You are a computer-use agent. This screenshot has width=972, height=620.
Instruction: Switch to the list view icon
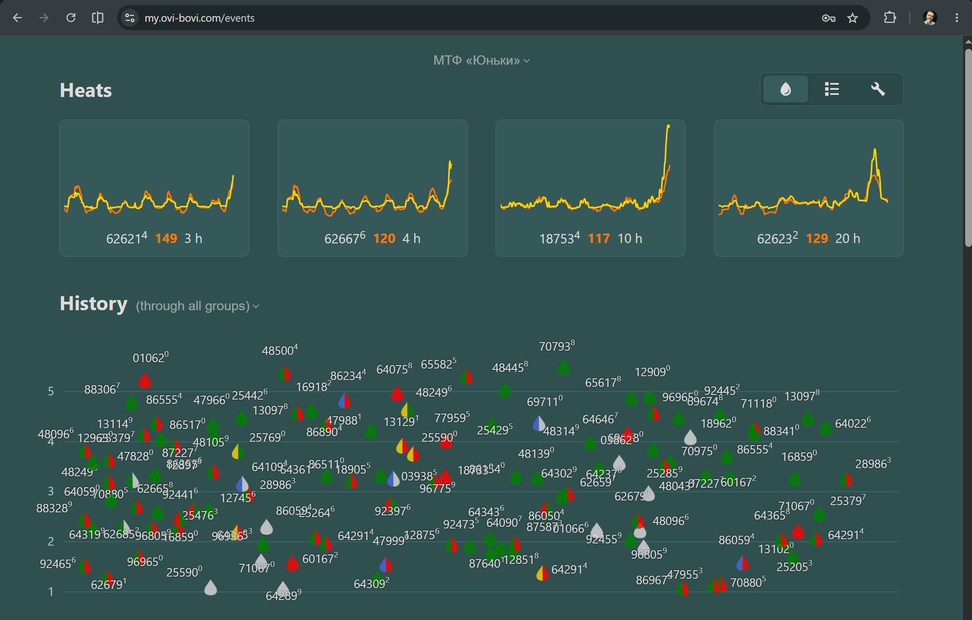[x=832, y=89]
